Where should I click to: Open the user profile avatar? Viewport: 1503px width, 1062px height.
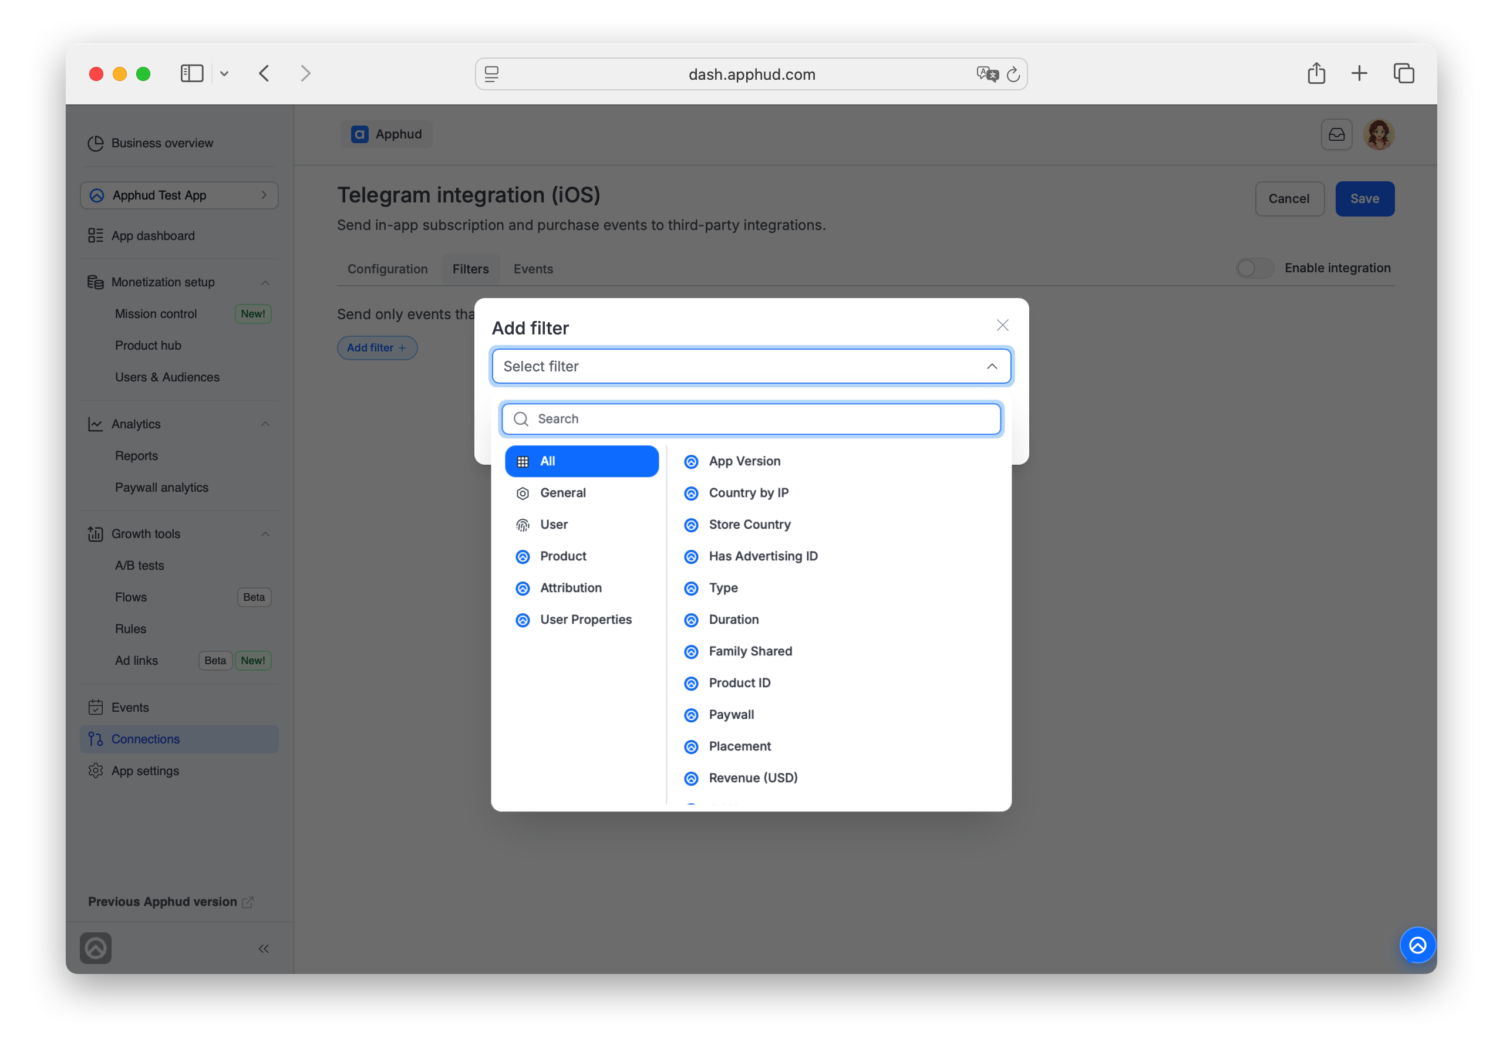click(1379, 135)
